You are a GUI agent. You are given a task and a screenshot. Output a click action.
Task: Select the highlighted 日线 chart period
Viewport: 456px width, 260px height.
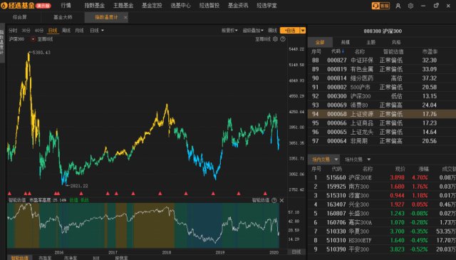click(53, 31)
